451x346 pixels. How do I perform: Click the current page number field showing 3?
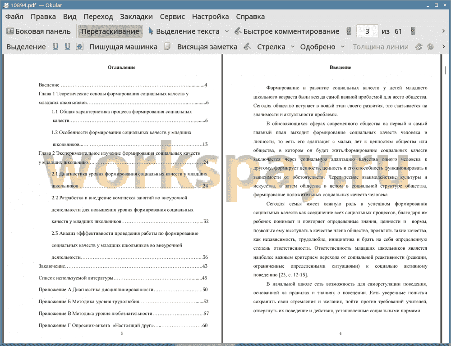367,31
